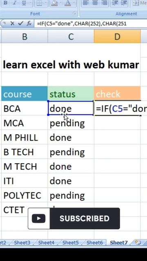Open the Borders dropdown arrow

[x=45, y=3]
